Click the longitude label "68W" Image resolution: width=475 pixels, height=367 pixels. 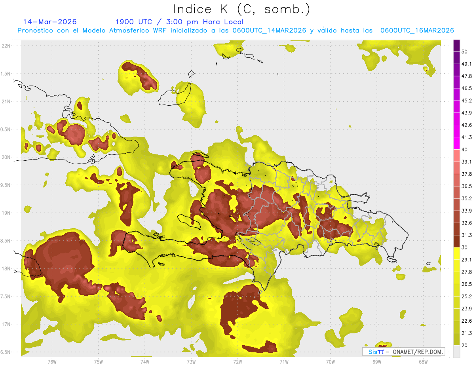click(x=423, y=362)
